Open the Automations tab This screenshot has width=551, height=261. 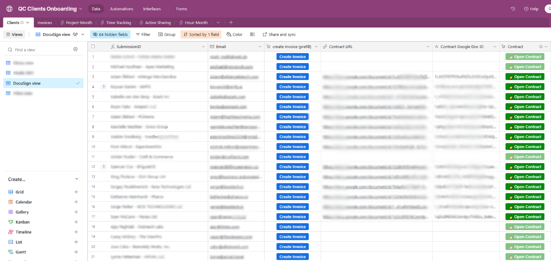tap(122, 9)
